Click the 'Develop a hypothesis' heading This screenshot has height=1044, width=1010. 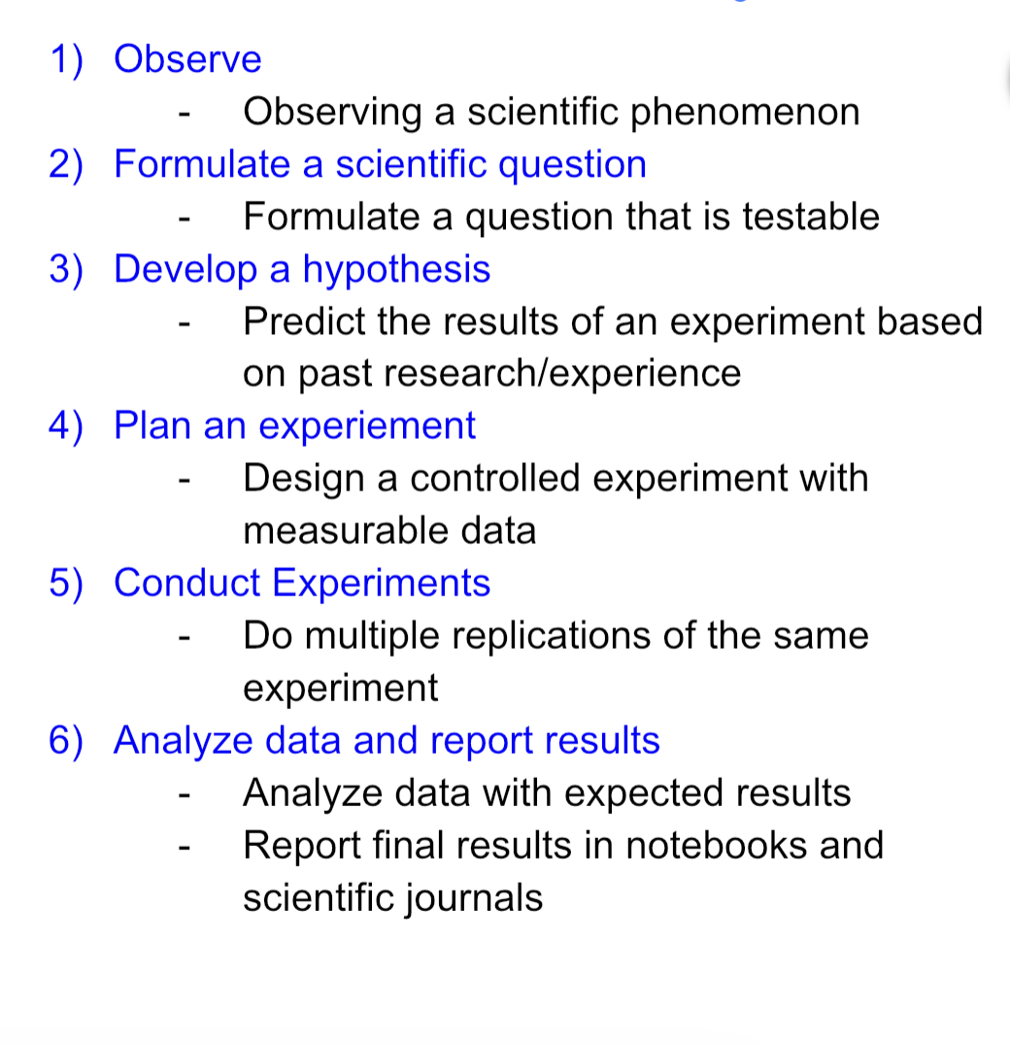pyautogui.click(x=302, y=270)
